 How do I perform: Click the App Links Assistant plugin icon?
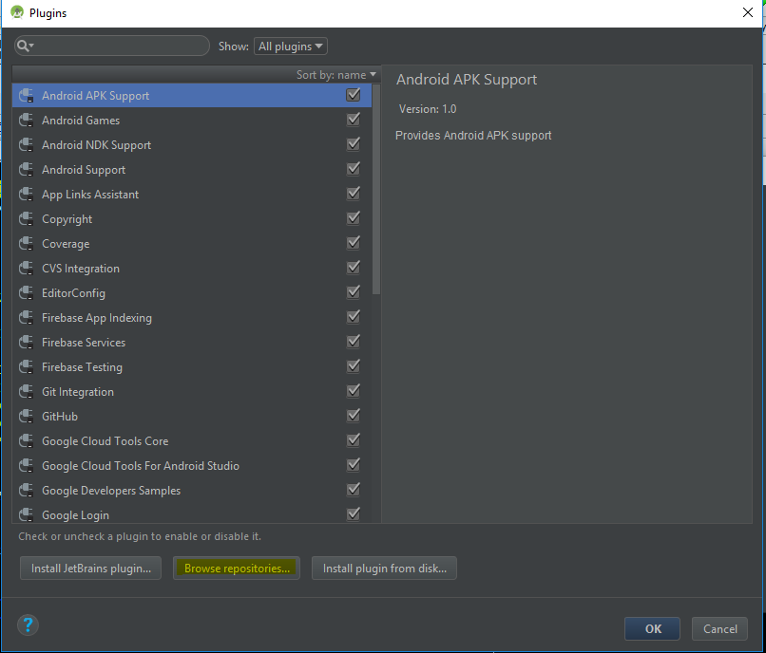pos(26,195)
